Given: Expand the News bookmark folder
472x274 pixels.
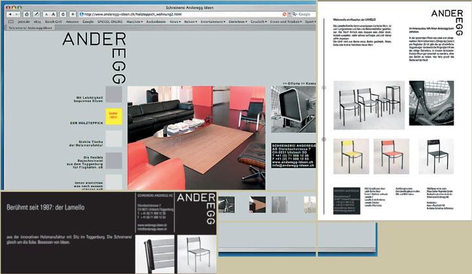Looking at the screenshot, I should (175, 22).
